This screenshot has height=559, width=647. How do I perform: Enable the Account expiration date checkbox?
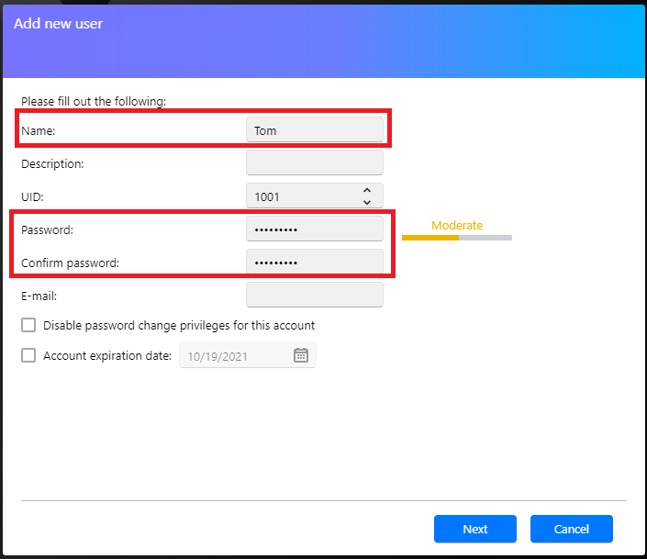(x=28, y=355)
